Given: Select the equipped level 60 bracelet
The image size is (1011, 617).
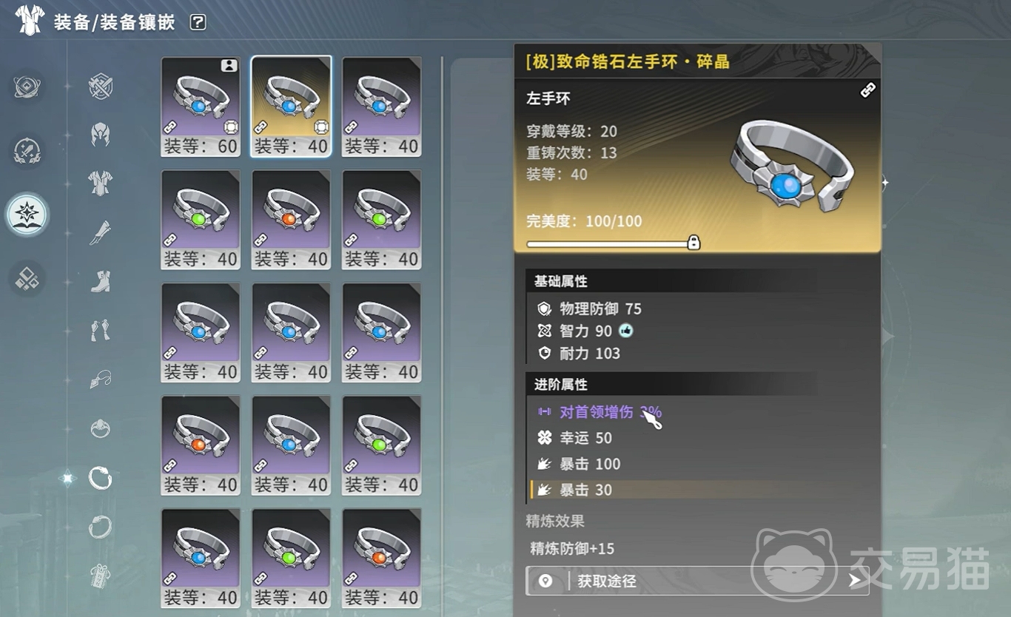Looking at the screenshot, I should (201, 107).
